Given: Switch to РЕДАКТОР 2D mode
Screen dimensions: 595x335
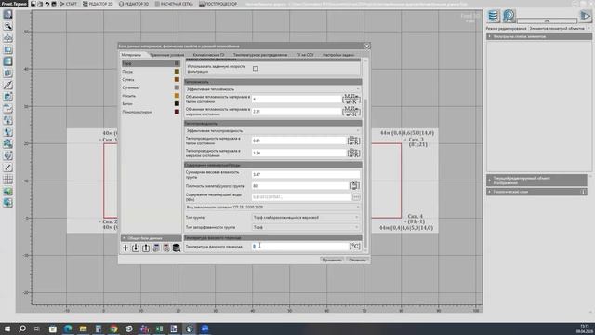Looking at the screenshot, I should tap(98, 4).
